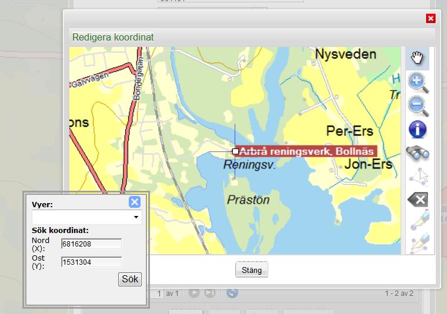The width and height of the screenshot is (447, 314).
Task: Activate the zoom out magnifier tool
Action: [x=418, y=106]
